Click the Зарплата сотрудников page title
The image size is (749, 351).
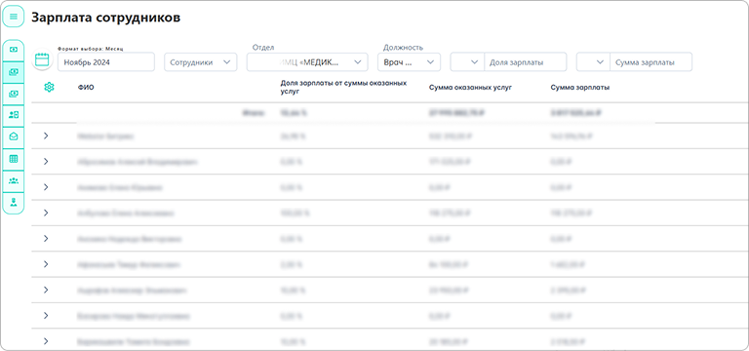[x=105, y=18]
